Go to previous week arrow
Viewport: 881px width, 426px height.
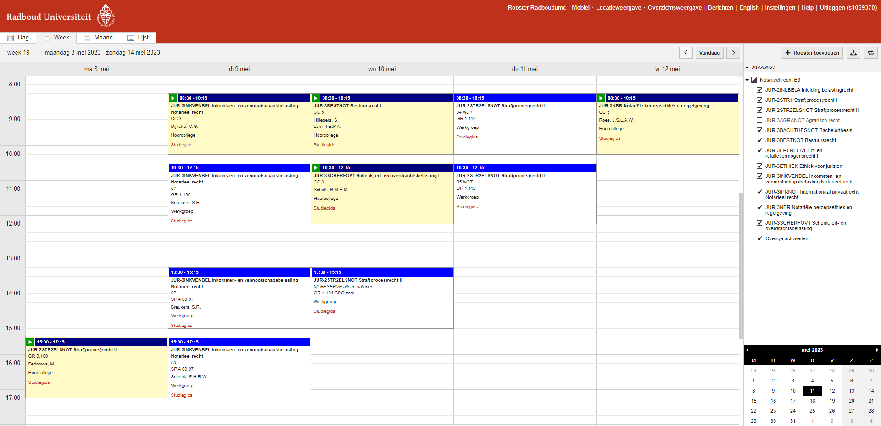[686, 53]
